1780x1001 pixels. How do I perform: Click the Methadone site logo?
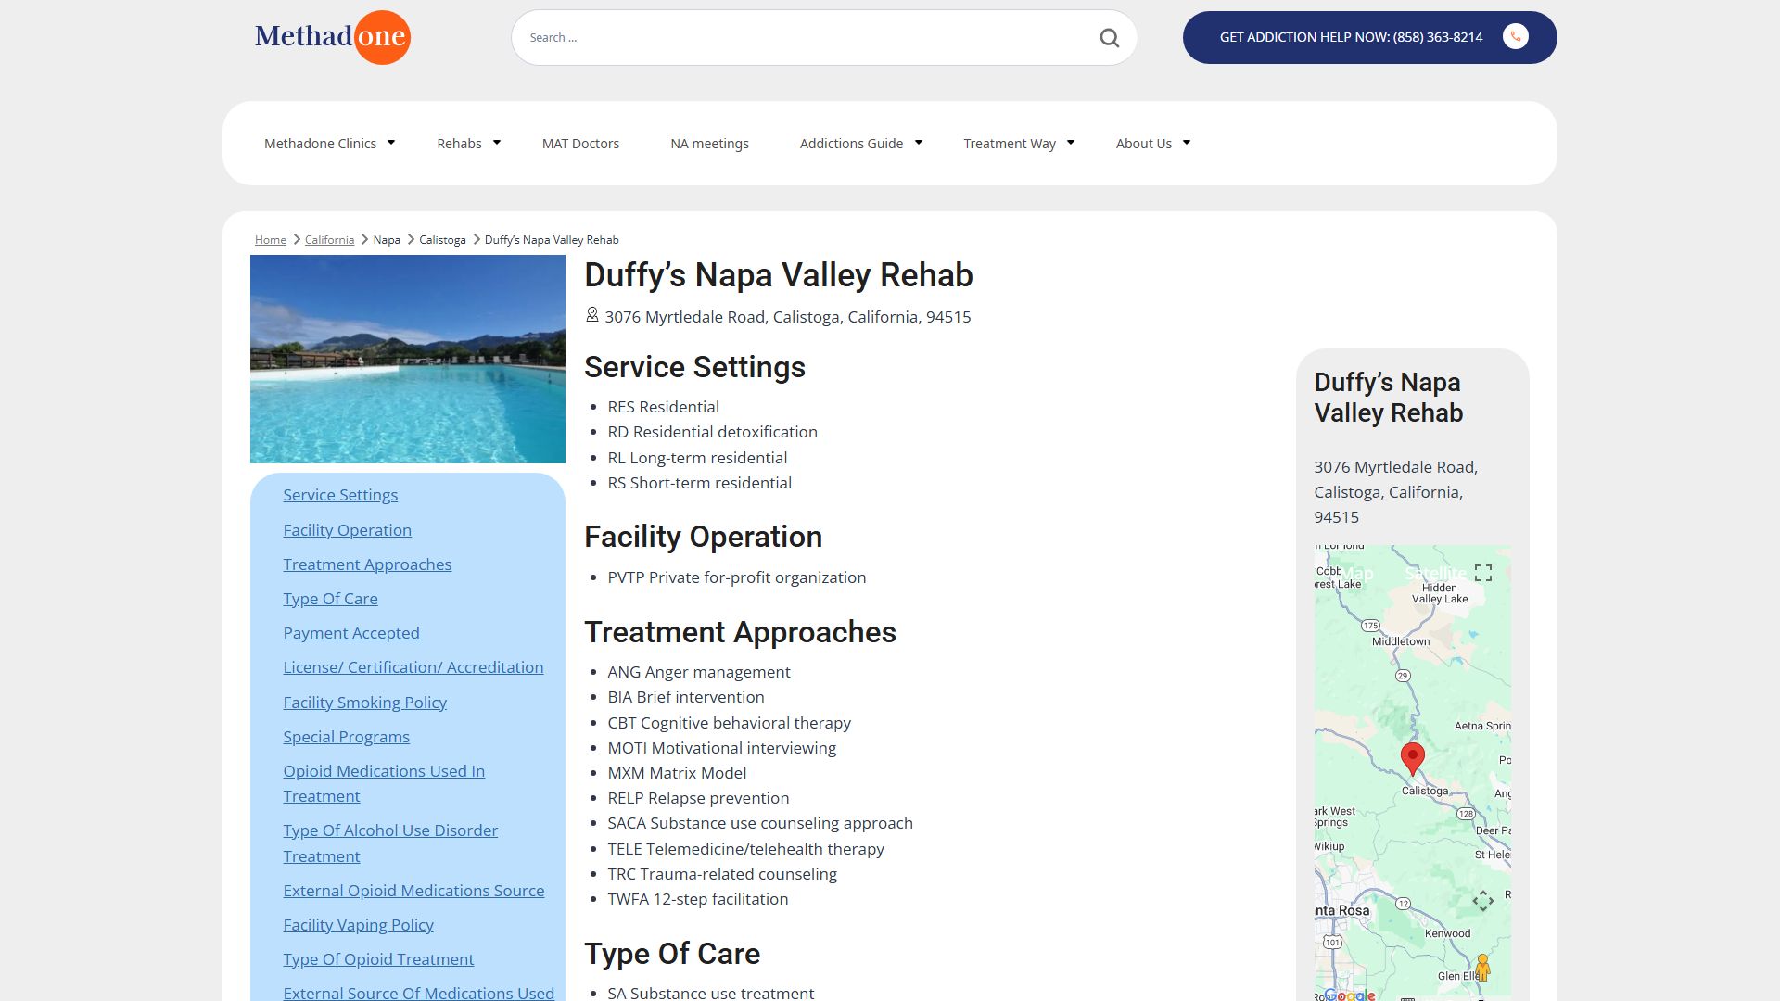pos(332,37)
